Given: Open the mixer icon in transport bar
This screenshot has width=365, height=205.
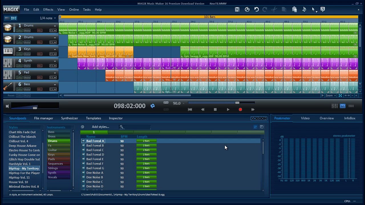Looking at the screenshot, I should pyautogui.click(x=334, y=106).
